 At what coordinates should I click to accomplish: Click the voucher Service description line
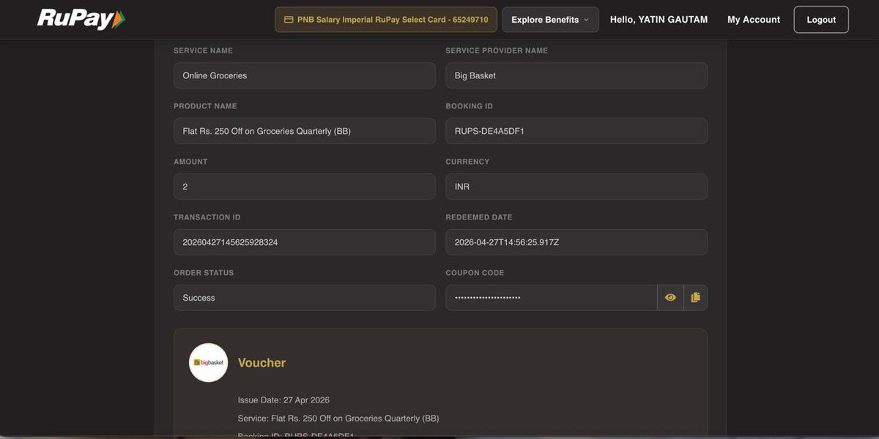(338, 419)
